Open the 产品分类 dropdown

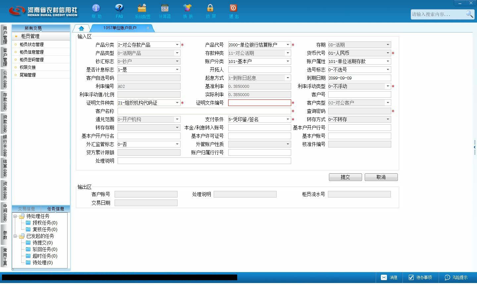(x=177, y=45)
